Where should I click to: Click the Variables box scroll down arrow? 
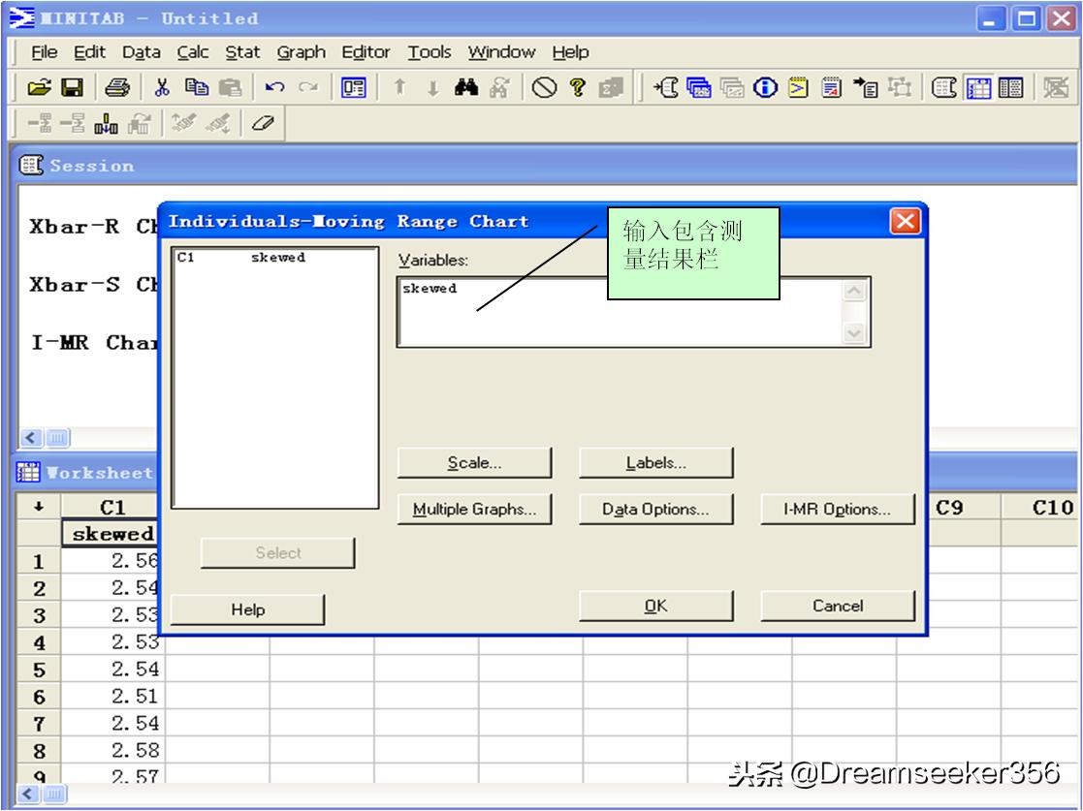(854, 334)
